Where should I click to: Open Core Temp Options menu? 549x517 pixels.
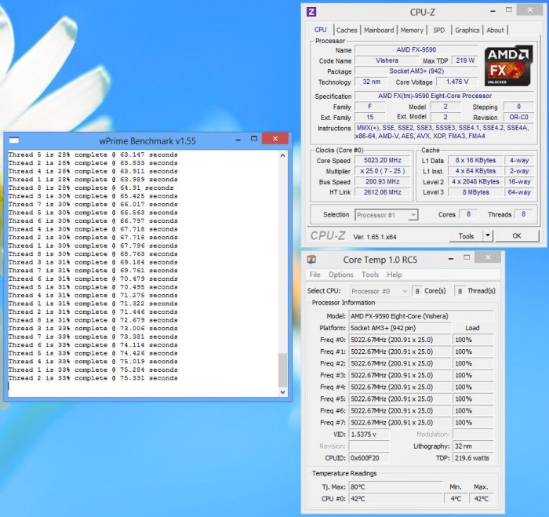coord(340,275)
